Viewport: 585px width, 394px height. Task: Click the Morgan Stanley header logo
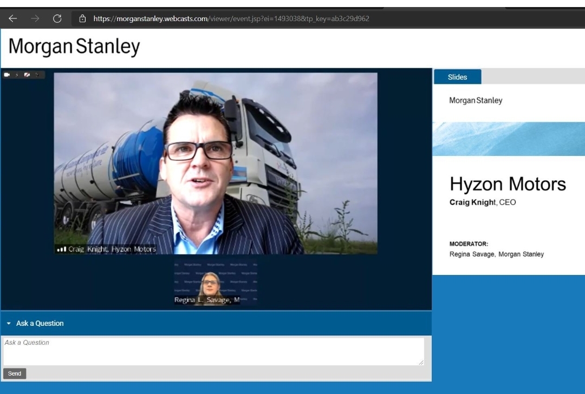74,47
